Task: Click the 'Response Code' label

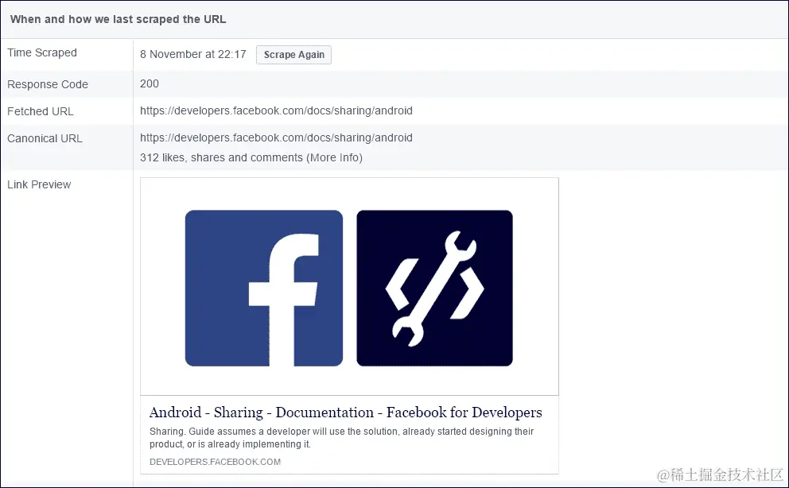Action: click(x=47, y=84)
